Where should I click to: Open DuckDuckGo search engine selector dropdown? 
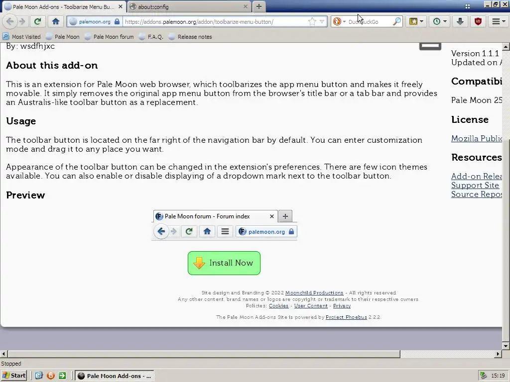(339, 22)
